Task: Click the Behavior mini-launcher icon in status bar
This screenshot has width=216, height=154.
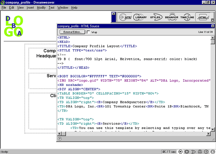Action: 200,152
